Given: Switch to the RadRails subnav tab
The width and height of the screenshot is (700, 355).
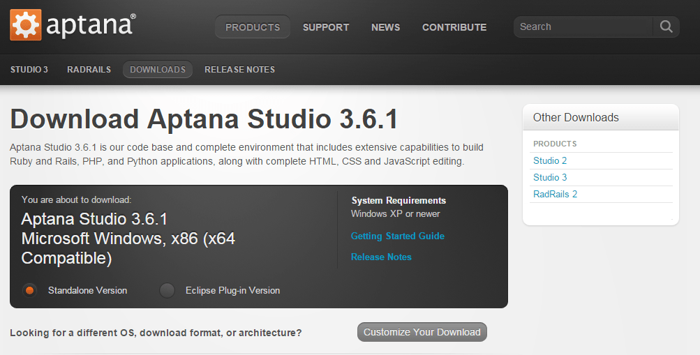Looking at the screenshot, I should click(89, 70).
